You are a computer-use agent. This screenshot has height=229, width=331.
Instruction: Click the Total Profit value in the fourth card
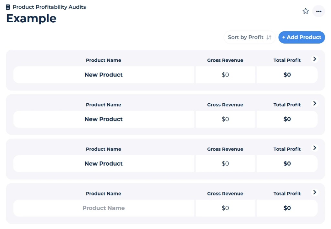287,208
